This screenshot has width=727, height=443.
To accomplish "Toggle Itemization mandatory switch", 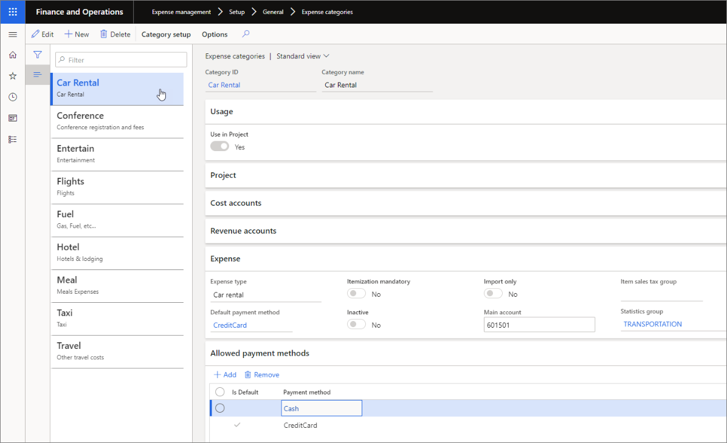I will coord(357,294).
